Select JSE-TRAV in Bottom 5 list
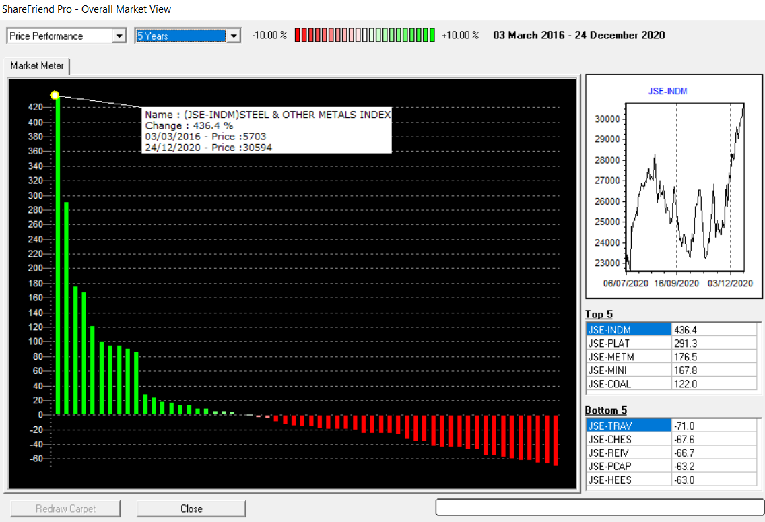The height and width of the screenshot is (522, 765). coord(629,426)
